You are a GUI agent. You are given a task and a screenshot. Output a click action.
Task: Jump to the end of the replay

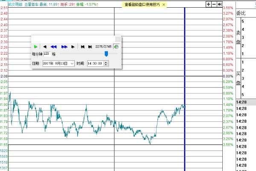point(90,47)
